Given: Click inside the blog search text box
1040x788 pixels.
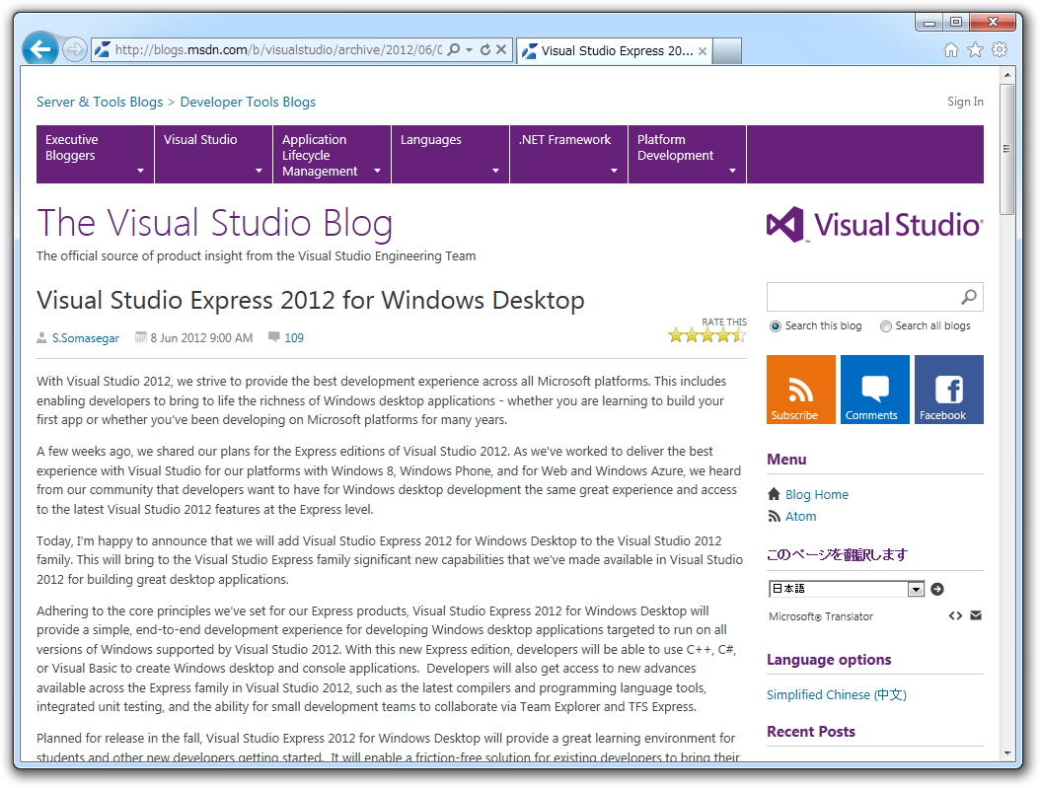Looking at the screenshot, I should pyautogui.click(x=858, y=297).
